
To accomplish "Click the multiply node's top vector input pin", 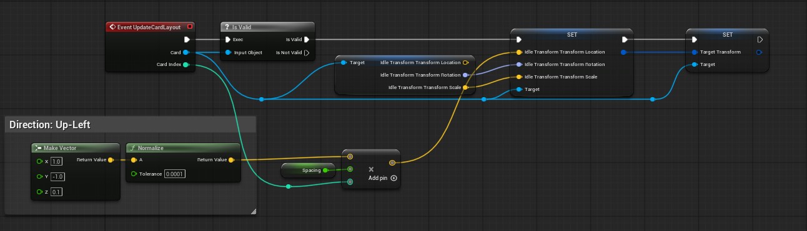I will (x=350, y=157).
